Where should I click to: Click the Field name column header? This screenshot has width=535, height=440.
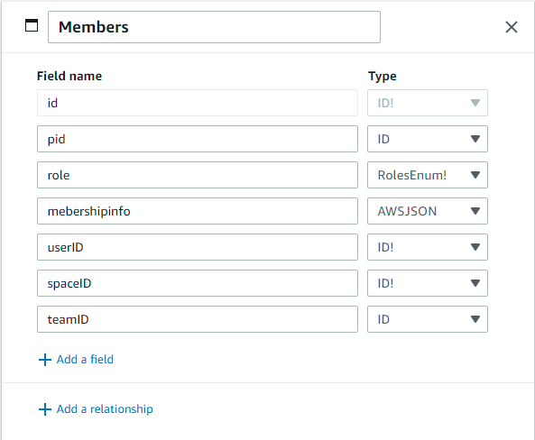(x=69, y=76)
